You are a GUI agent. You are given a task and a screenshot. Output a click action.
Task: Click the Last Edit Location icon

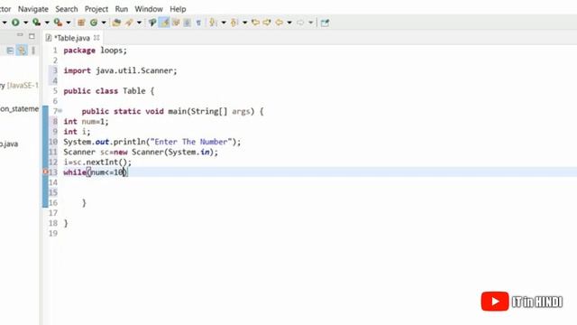pyautogui.click(x=255, y=23)
